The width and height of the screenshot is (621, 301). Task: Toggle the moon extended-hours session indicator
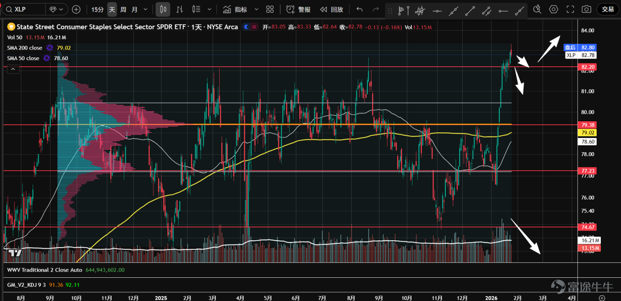click(x=246, y=27)
